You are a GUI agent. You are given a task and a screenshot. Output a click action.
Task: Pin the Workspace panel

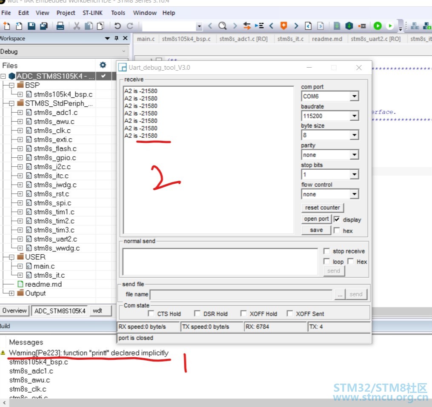pos(116,38)
